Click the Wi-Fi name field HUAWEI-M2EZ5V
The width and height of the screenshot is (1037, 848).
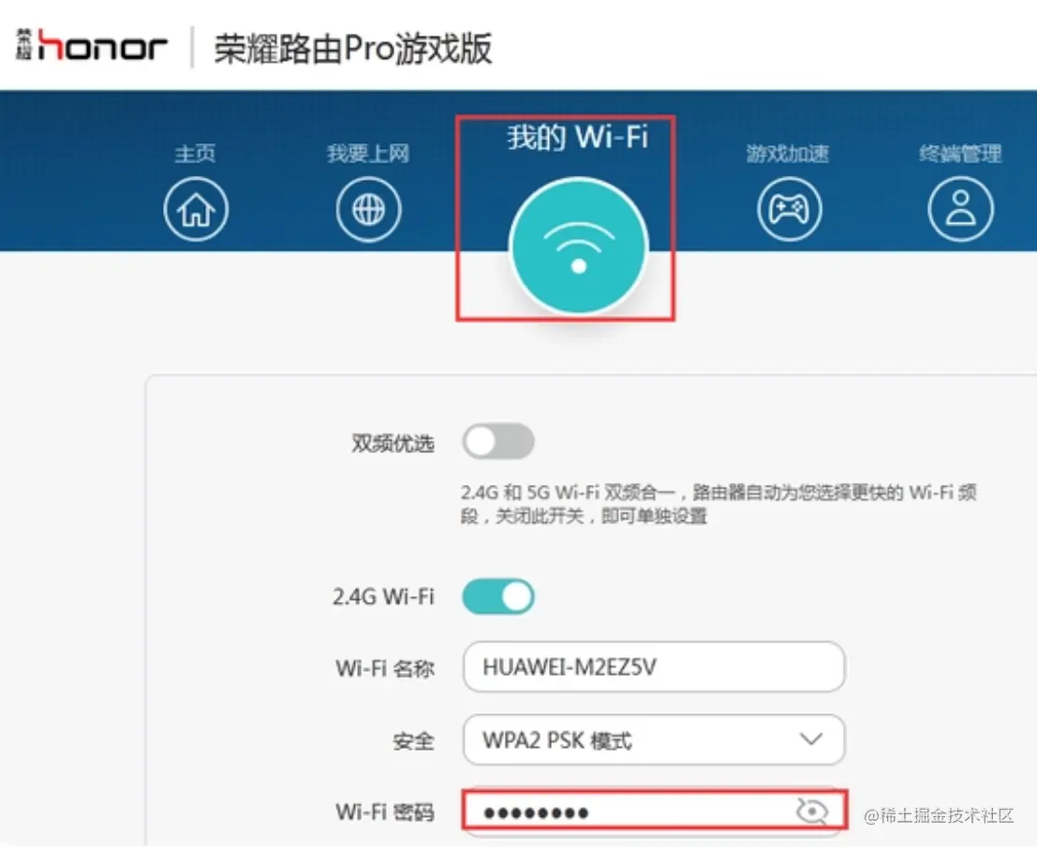(654, 667)
